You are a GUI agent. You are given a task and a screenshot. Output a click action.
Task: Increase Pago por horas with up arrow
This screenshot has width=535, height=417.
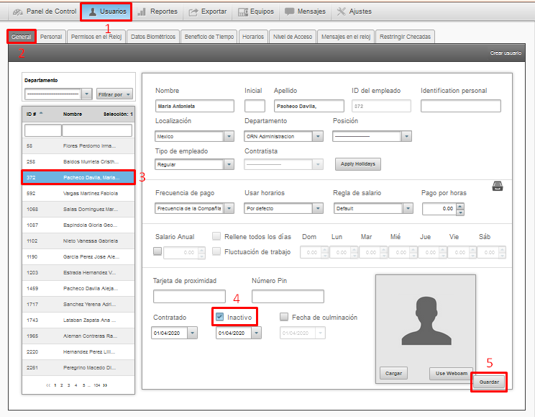pos(460,205)
